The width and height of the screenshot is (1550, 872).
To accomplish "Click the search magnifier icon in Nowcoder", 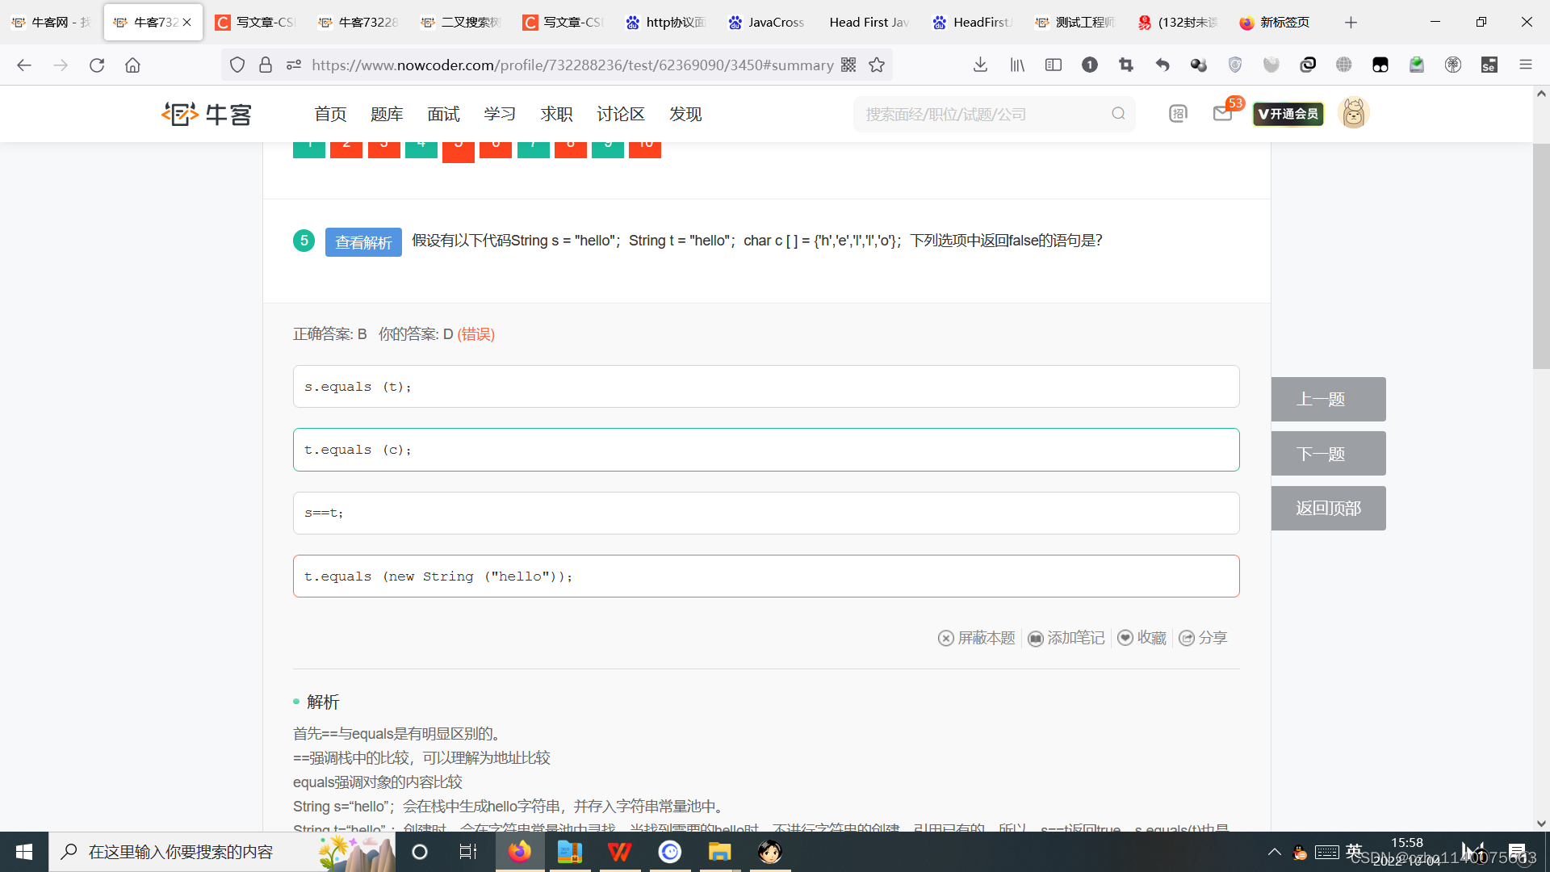I will coord(1118,114).
